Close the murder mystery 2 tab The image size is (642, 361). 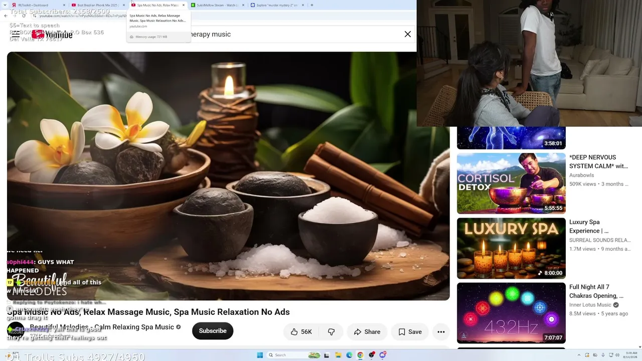point(302,5)
